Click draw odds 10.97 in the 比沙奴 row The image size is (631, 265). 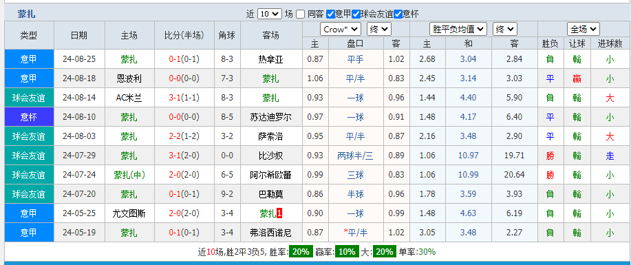(x=469, y=156)
